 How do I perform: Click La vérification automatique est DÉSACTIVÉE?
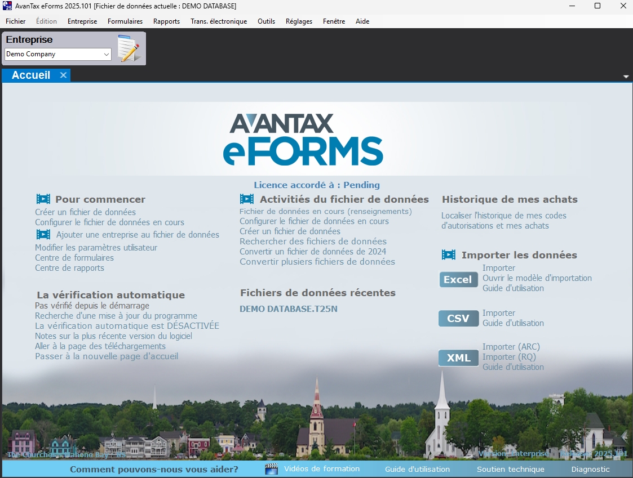[127, 325]
